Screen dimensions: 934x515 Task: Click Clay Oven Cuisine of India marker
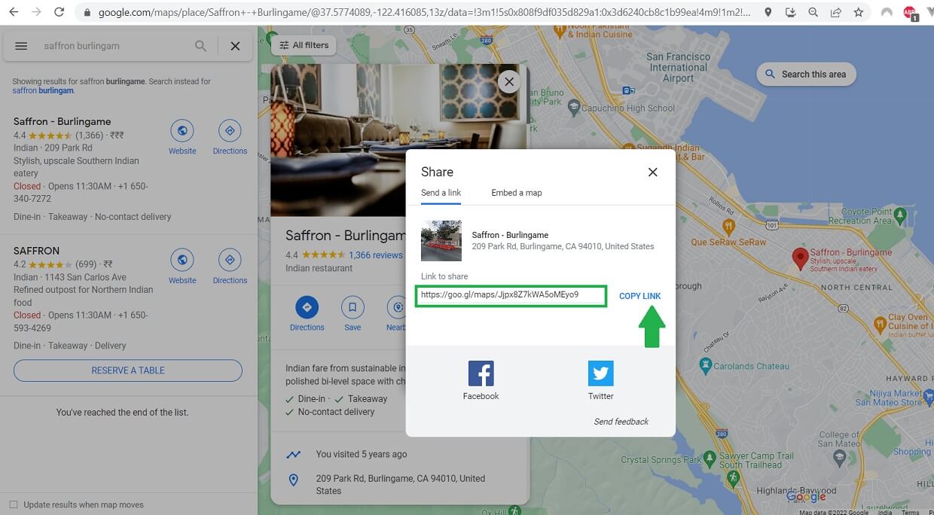[x=879, y=324]
